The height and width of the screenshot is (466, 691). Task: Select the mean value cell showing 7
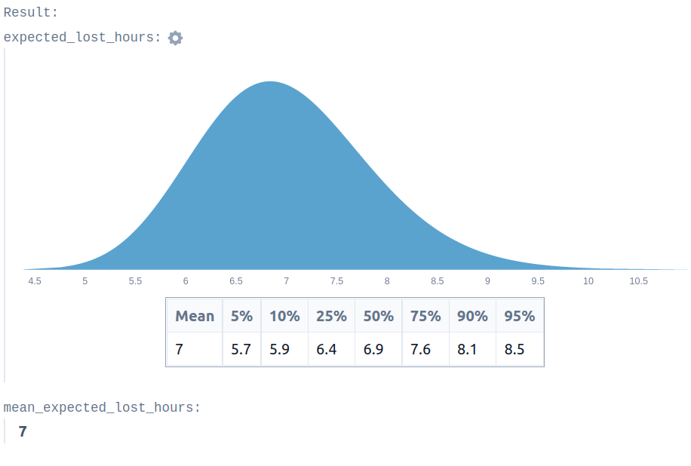[x=195, y=349]
